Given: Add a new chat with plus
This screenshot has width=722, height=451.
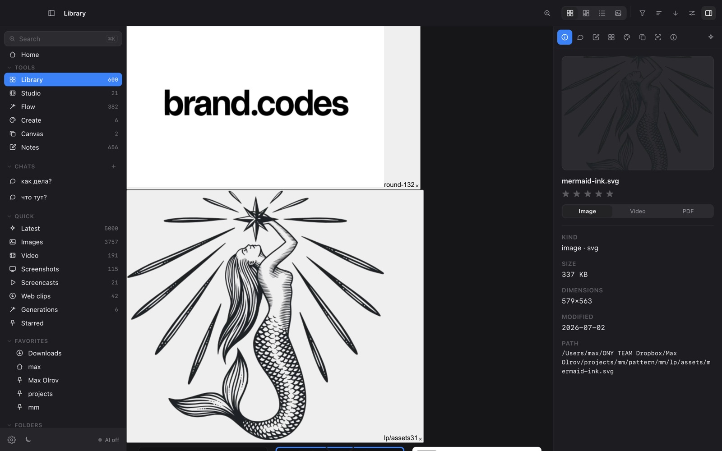Looking at the screenshot, I should click(x=114, y=166).
